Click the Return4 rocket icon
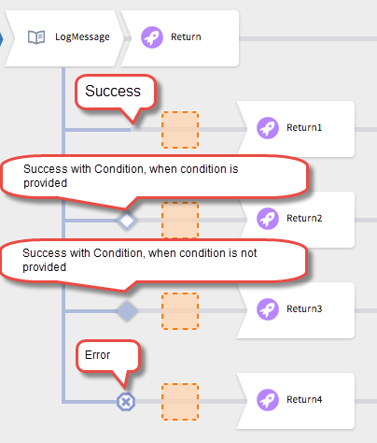Viewport: 377px width, 443px height. (268, 400)
